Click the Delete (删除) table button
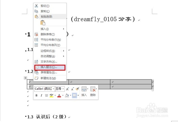The image size is (178, 122). point(93,91)
